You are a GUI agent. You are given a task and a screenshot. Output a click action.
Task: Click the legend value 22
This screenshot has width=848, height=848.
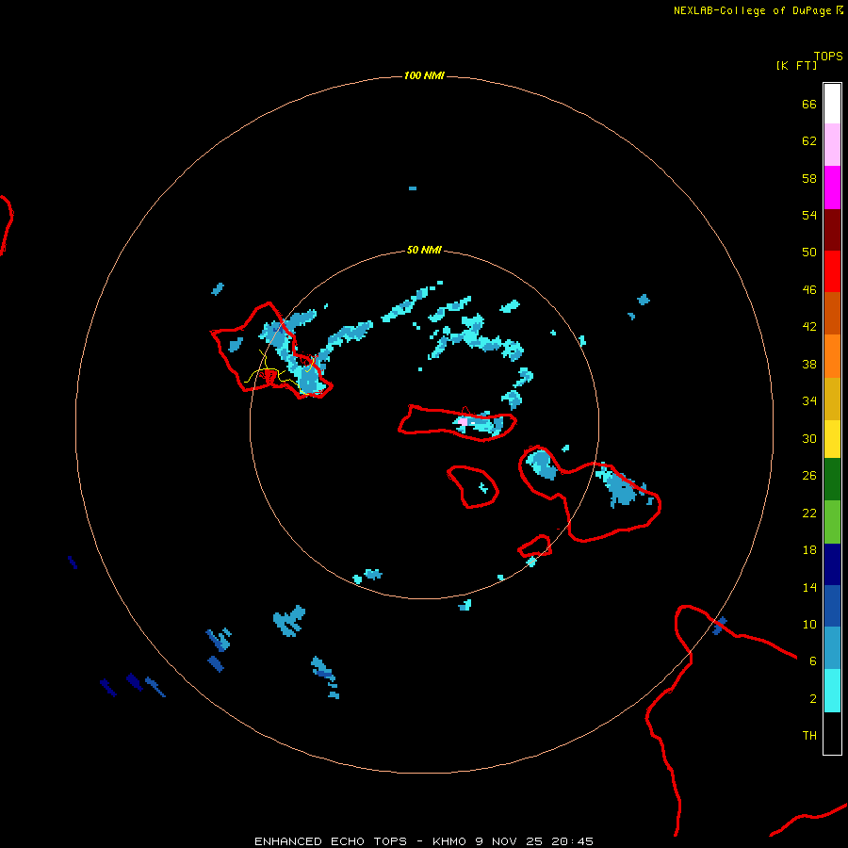pyautogui.click(x=809, y=514)
